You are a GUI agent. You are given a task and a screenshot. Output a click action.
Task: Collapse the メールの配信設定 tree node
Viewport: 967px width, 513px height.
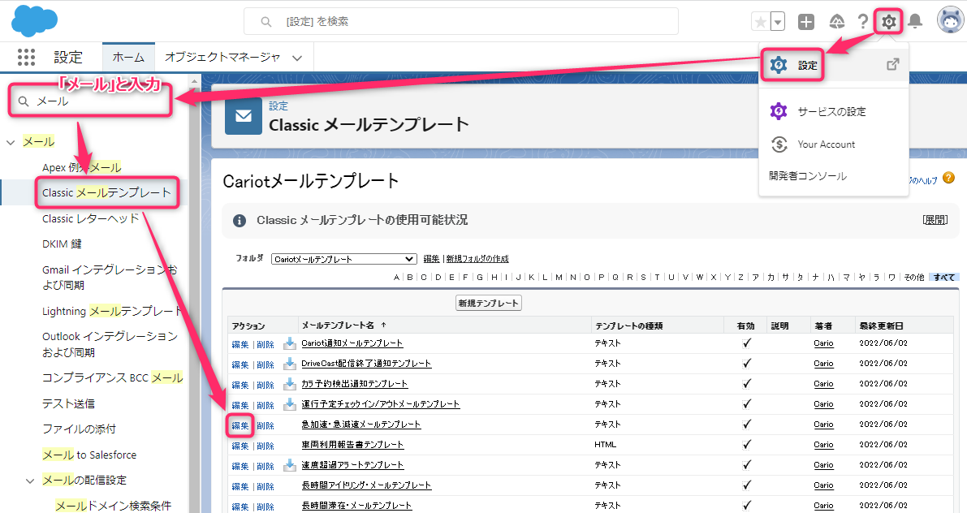tap(29, 481)
